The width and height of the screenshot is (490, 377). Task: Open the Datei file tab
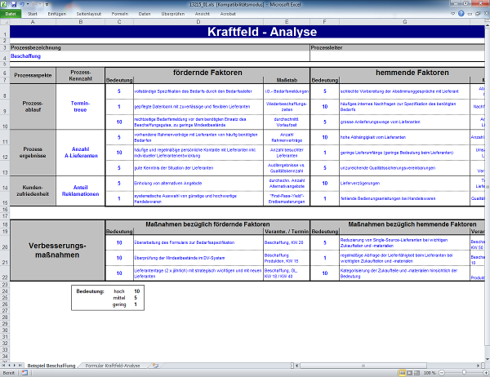coord(10,14)
